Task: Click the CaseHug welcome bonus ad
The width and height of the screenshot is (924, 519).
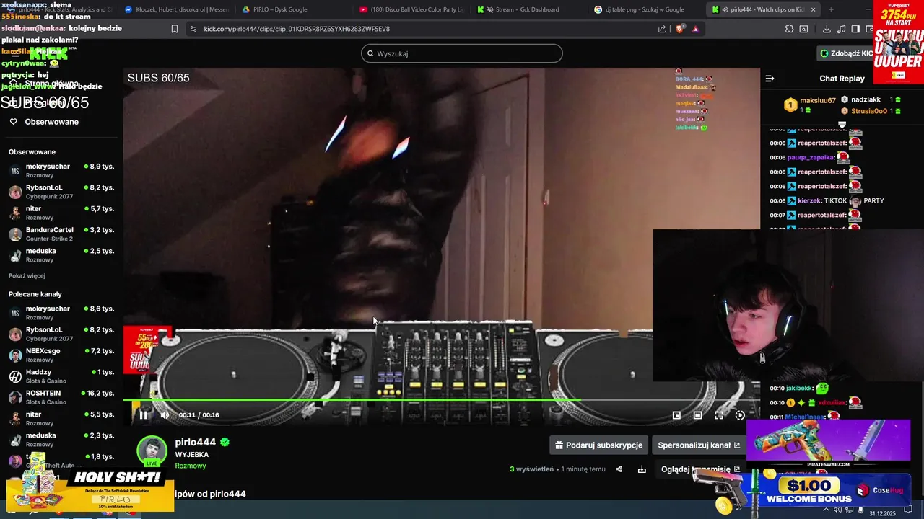Action: [x=828, y=490]
